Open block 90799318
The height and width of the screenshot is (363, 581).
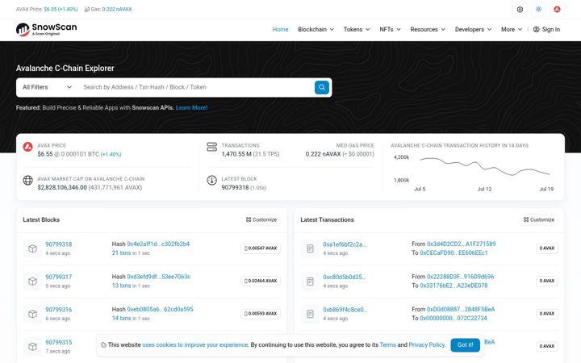59,244
